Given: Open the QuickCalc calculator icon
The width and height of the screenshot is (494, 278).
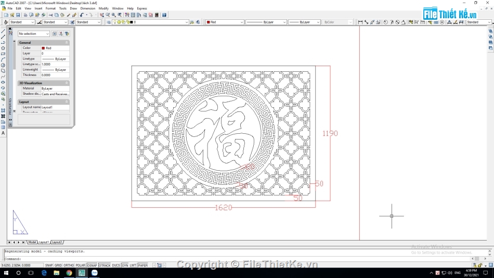Looking at the screenshot, I should [x=157, y=15].
